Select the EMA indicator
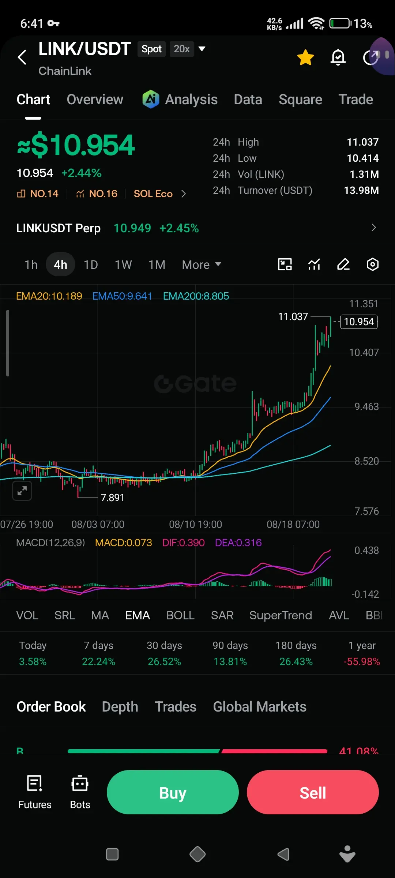Image resolution: width=395 pixels, height=878 pixels. click(138, 615)
